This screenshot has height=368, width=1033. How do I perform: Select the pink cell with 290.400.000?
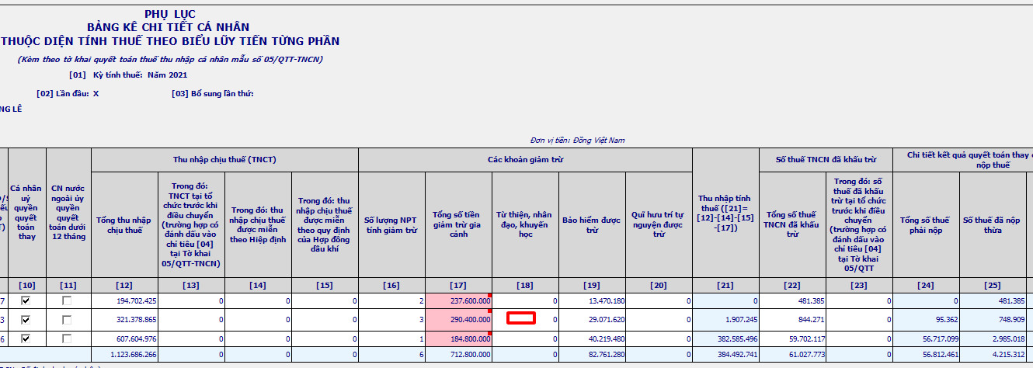[458, 320]
